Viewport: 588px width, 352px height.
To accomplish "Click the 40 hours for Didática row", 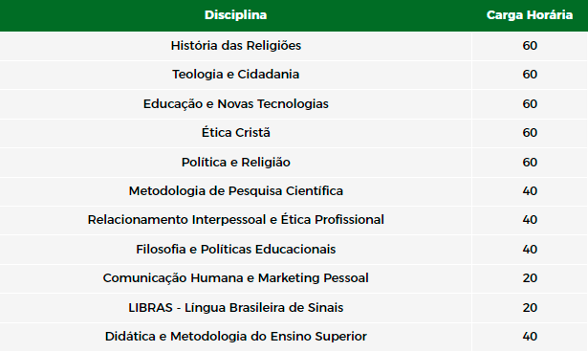I will (x=530, y=337).
